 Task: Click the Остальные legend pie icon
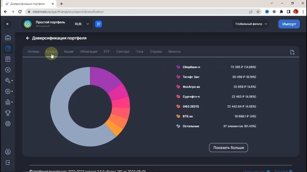point(178,126)
